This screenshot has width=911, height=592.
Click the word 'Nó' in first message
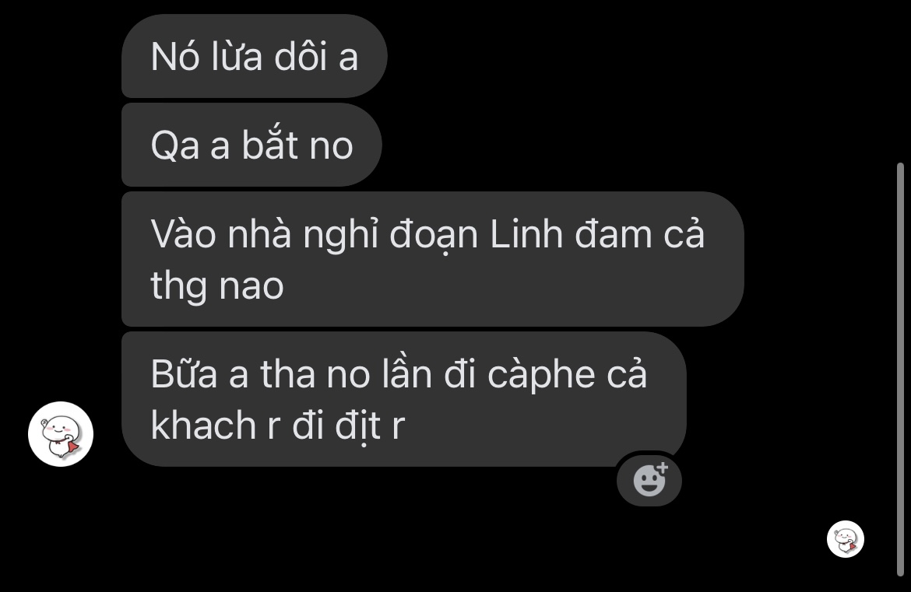click(175, 57)
